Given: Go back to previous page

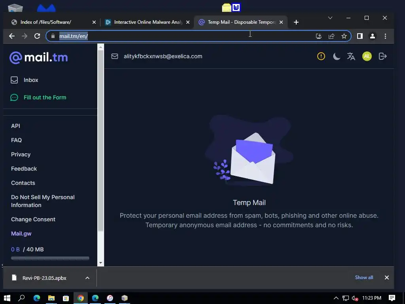Looking at the screenshot, I should [12, 36].
